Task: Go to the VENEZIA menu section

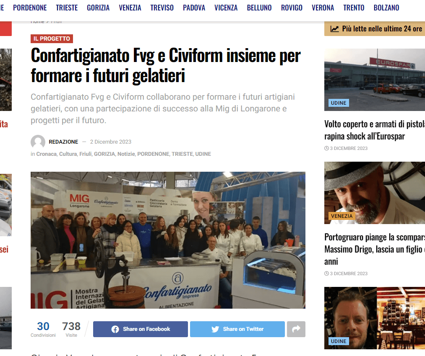Action: point(130,8)
